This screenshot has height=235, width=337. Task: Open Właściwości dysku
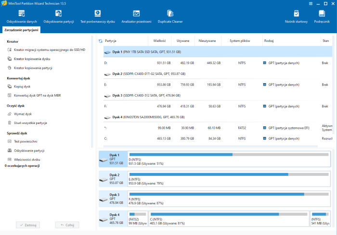tap(24, 160)
